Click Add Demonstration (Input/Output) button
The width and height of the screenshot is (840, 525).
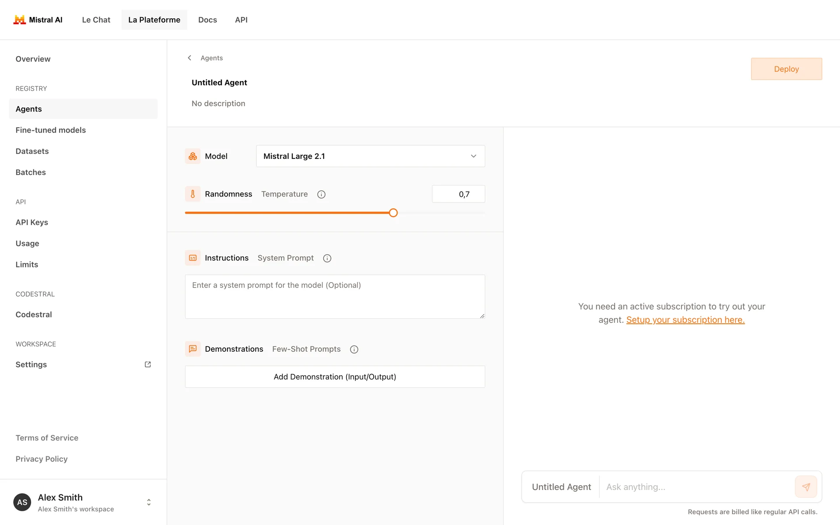335,377
